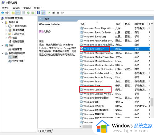The height and width of the screenshot is (135, 154).
Task: Click the services list scroll up arrow
Action: pos(152,23)
